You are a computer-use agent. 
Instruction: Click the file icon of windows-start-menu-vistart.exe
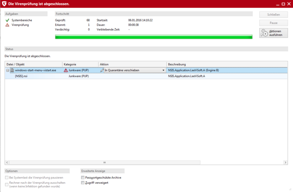tap(12, 70)
